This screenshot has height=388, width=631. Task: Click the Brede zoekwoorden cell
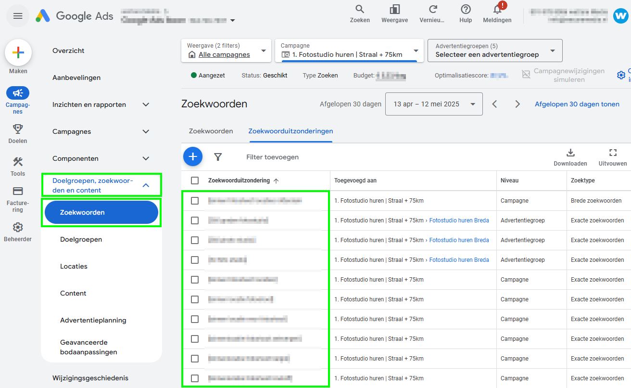pyautogui.click(x=596, y=201)
